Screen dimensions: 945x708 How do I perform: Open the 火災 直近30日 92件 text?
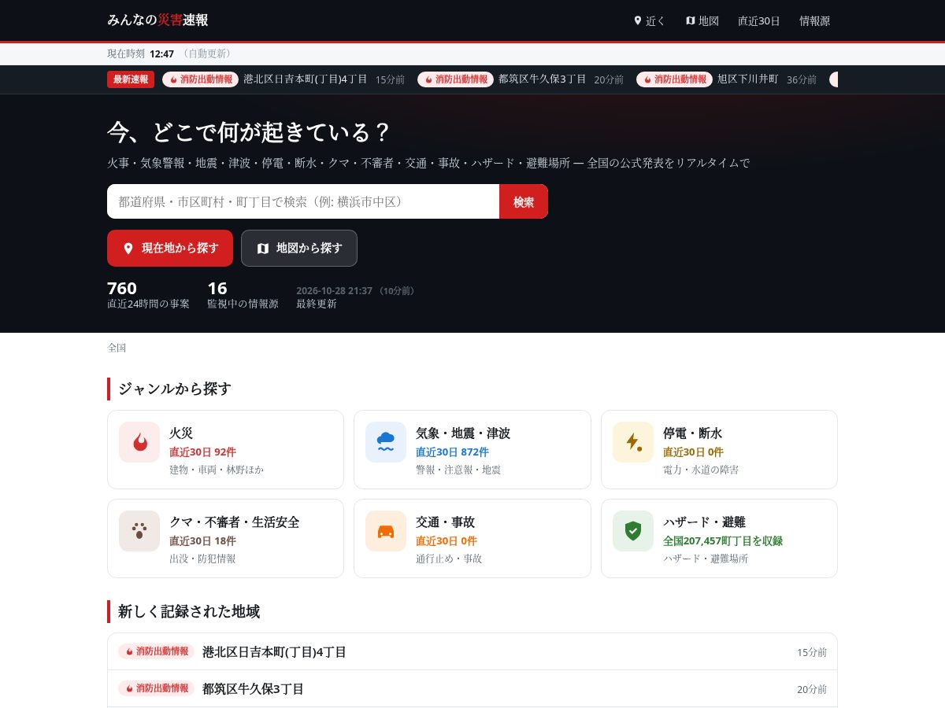point(202,452)
